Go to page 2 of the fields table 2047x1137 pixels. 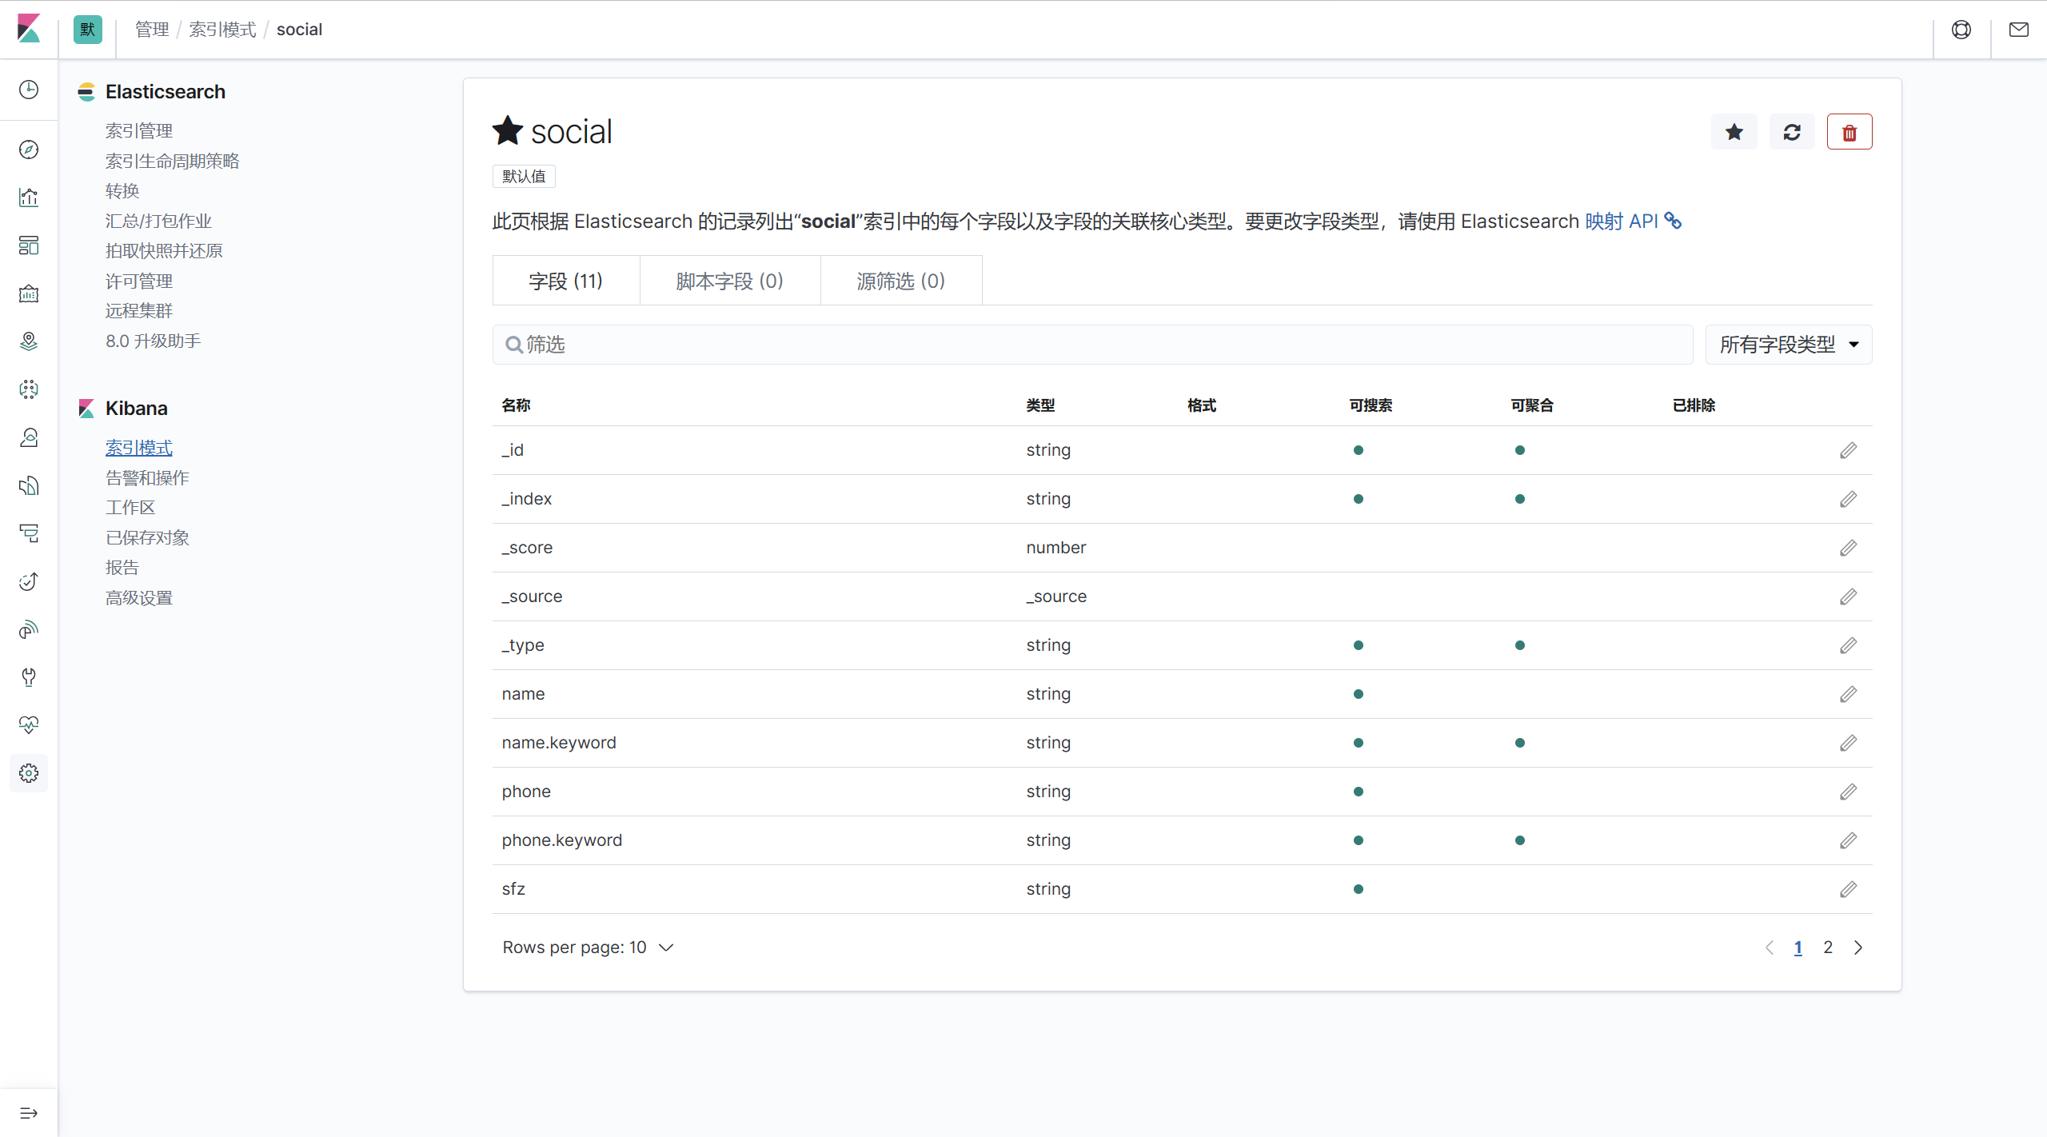pos(1828,947)
